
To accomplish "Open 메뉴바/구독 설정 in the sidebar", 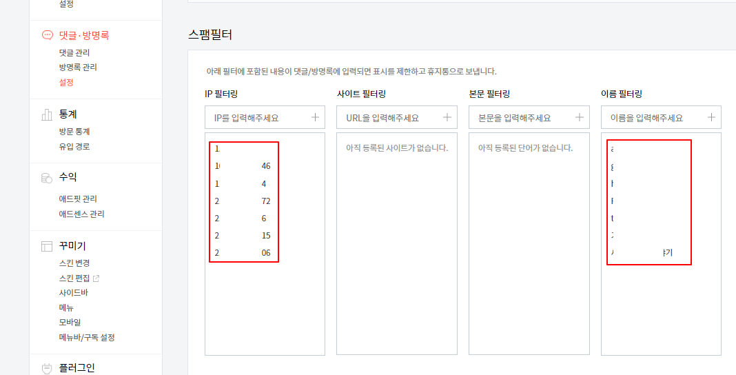I will (x=87, y=338).
